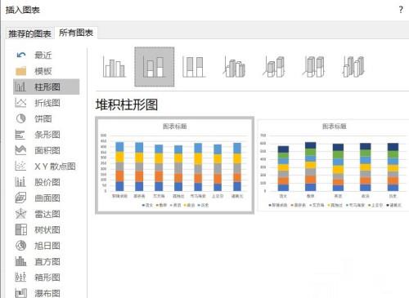Switch to the 所有图表 tab
The width and height of the screenshot is (409, 298).
click(x=76, y=33)
